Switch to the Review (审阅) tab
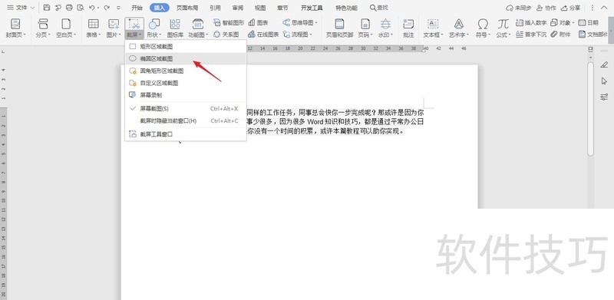The image size is (614, 300). 237,8
